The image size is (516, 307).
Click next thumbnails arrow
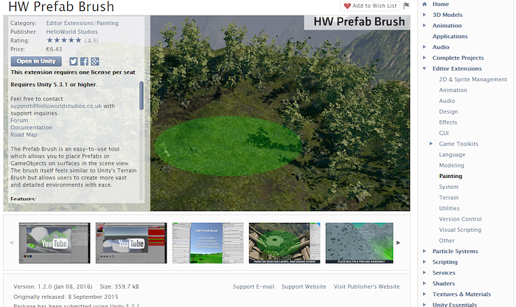coord(398,243)
